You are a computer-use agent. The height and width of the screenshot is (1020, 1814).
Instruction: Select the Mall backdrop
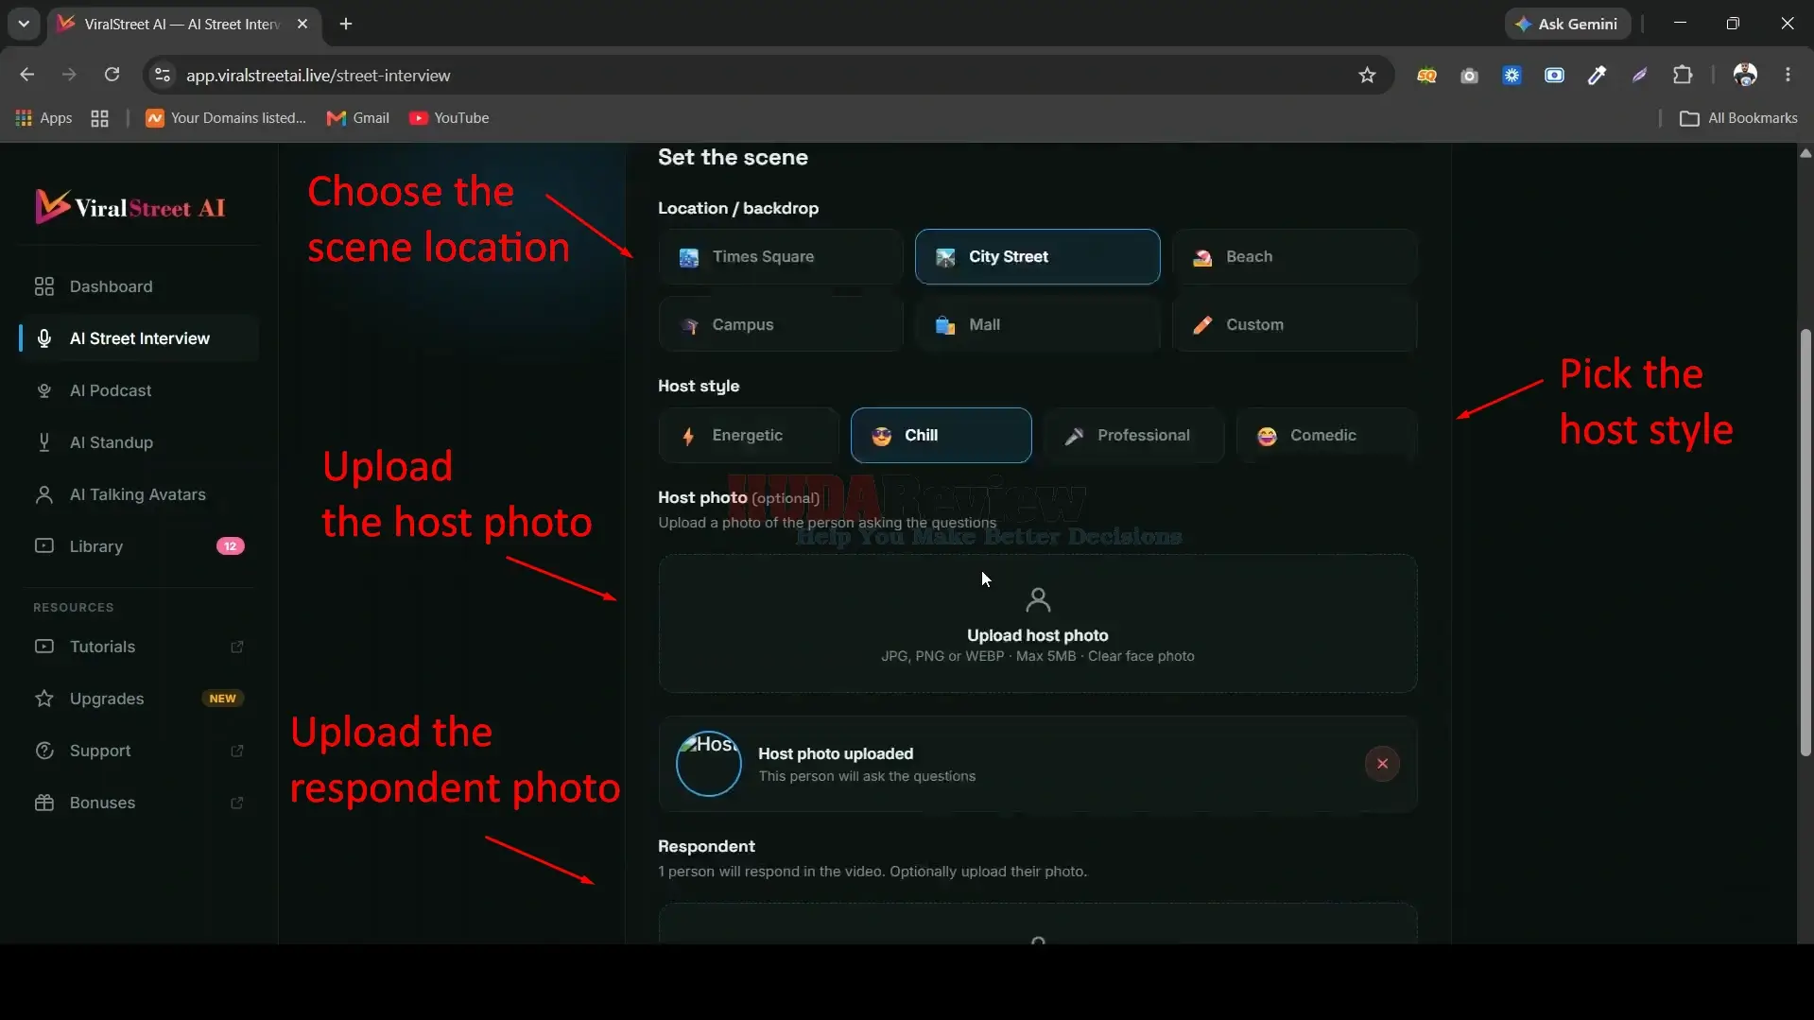[x=1037, y=324]
